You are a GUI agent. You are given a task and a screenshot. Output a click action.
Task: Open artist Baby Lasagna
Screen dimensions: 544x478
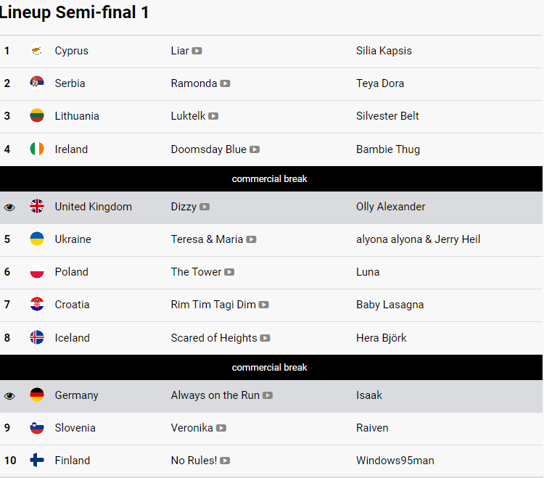[390, 305]
